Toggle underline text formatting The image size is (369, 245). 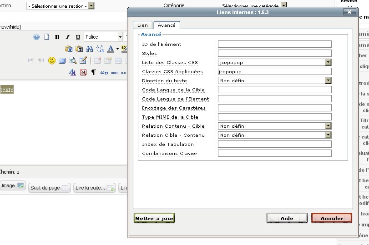[x=78, y=37]
